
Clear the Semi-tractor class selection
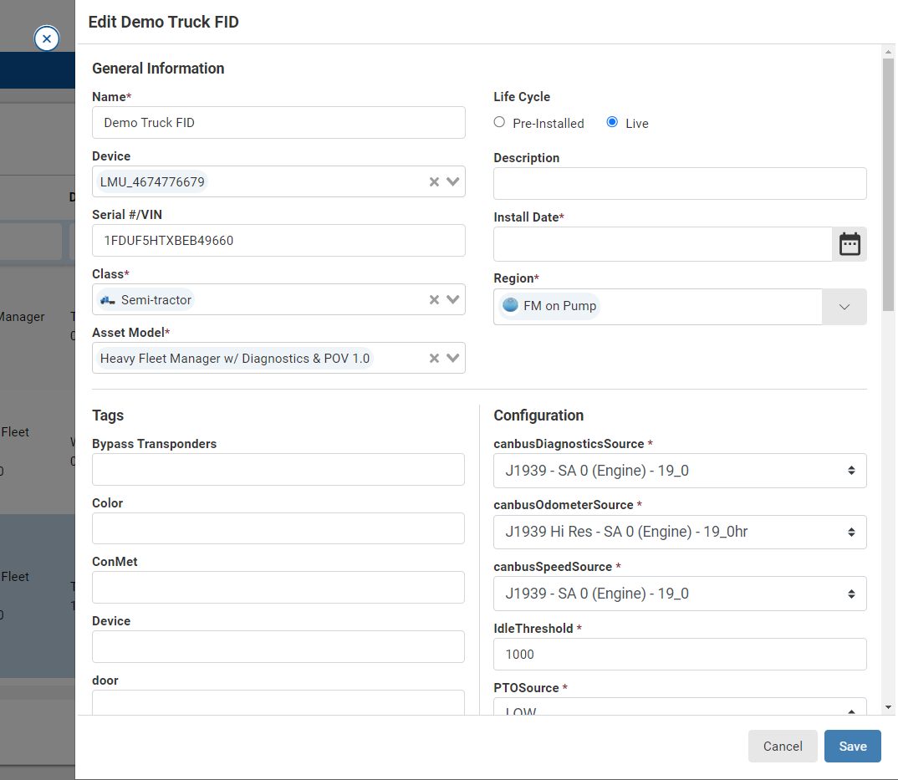click(x=434, y=299)
